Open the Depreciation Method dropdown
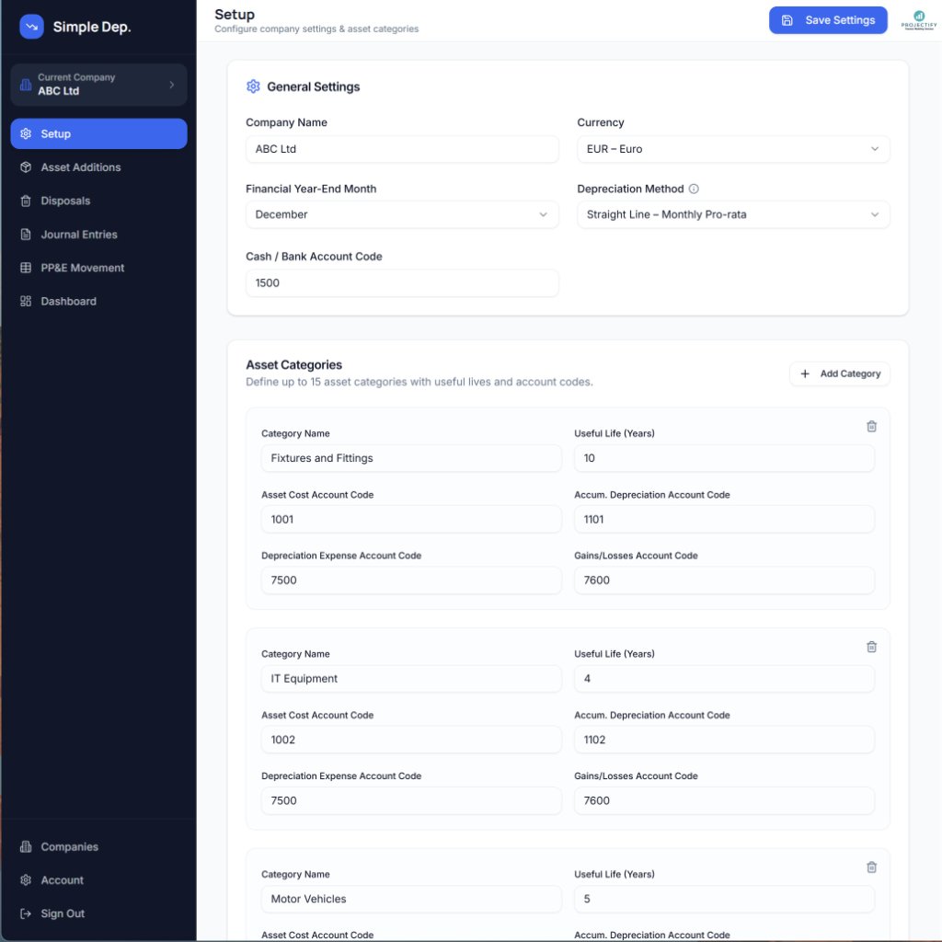Image resolution: width=942 pixels, height=942 pixels. 733,214
